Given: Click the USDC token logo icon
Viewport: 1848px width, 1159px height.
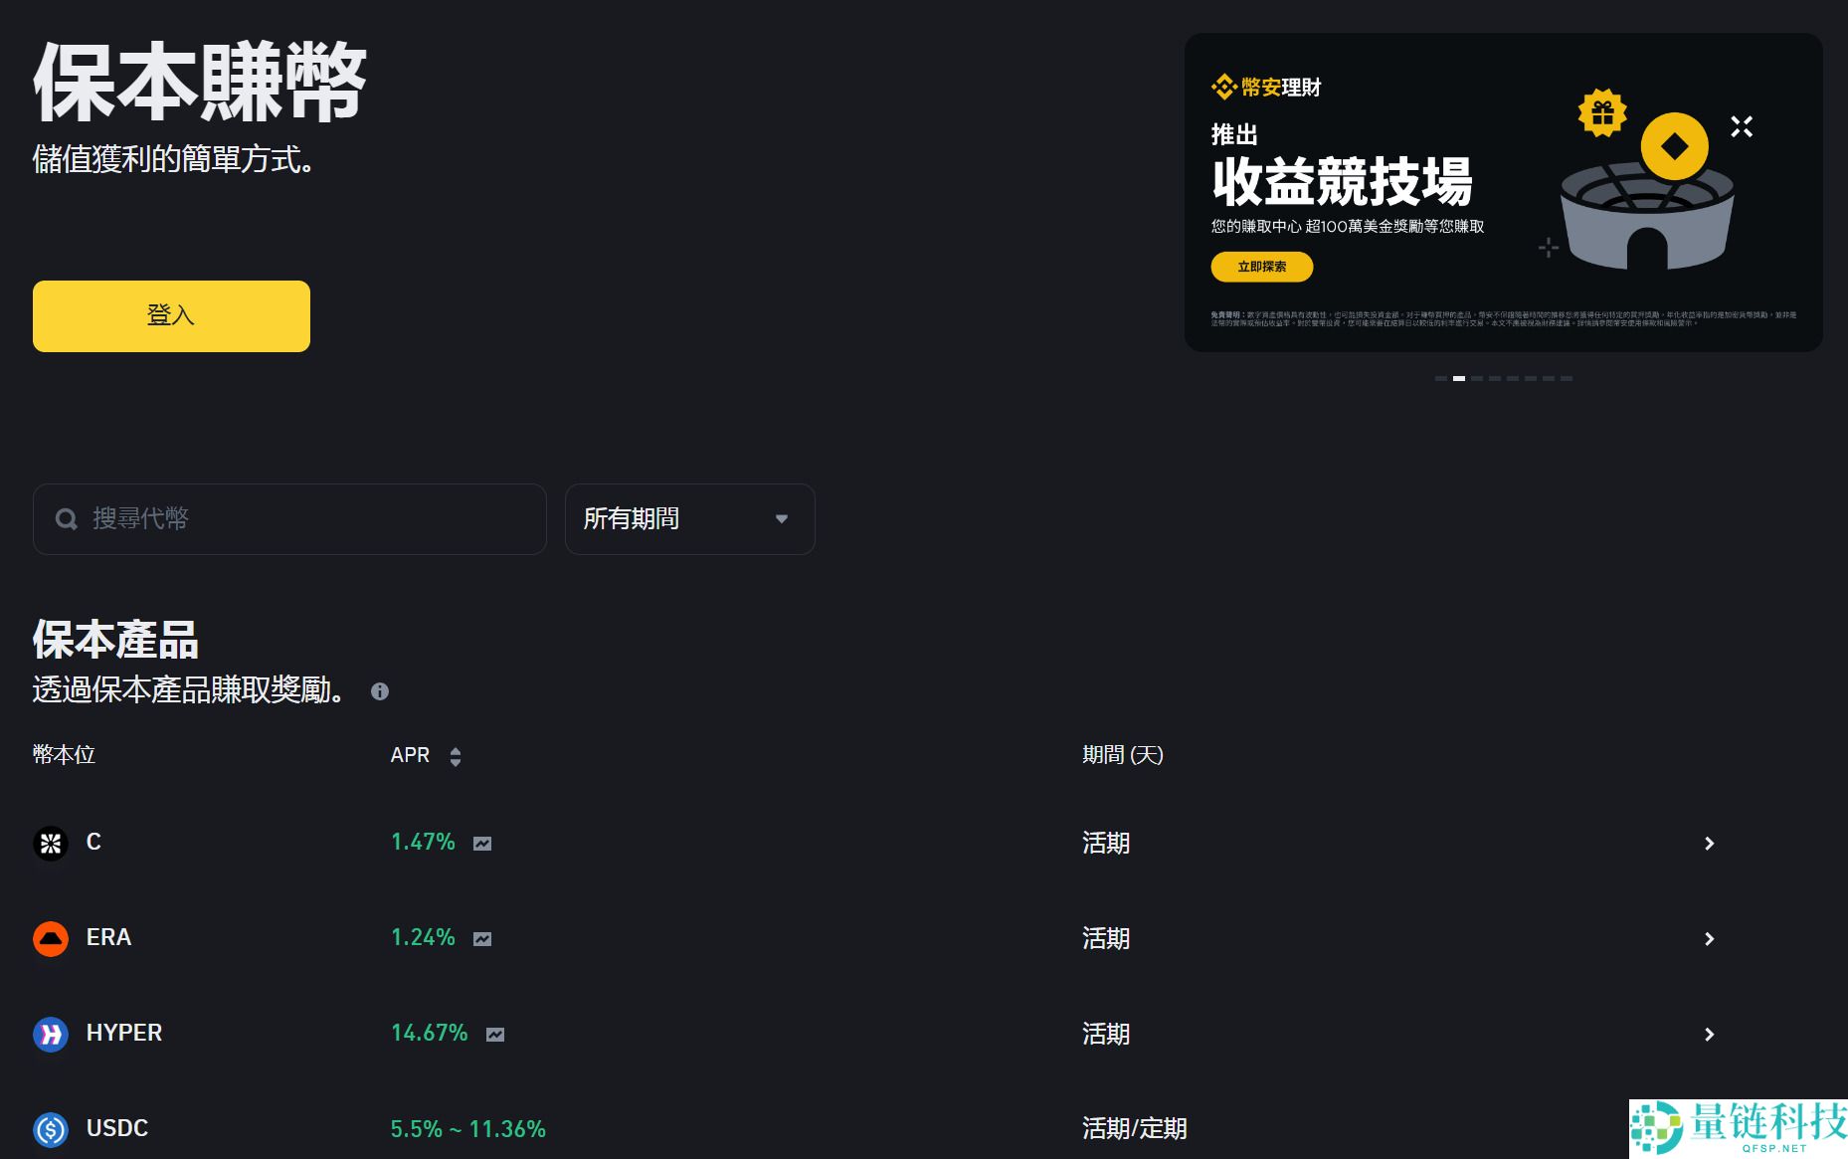Looking at the screenshot, I should click(50, 1128).
